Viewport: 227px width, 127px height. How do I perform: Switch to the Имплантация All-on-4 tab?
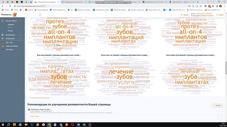155,2
